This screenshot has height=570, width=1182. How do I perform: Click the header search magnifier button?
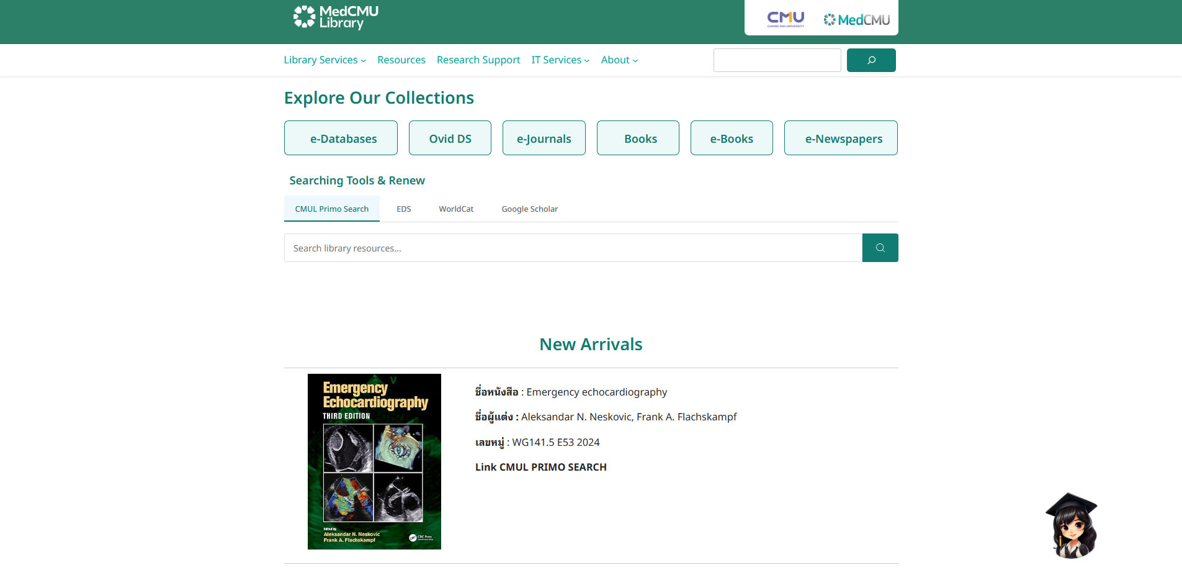pos(871,60)
